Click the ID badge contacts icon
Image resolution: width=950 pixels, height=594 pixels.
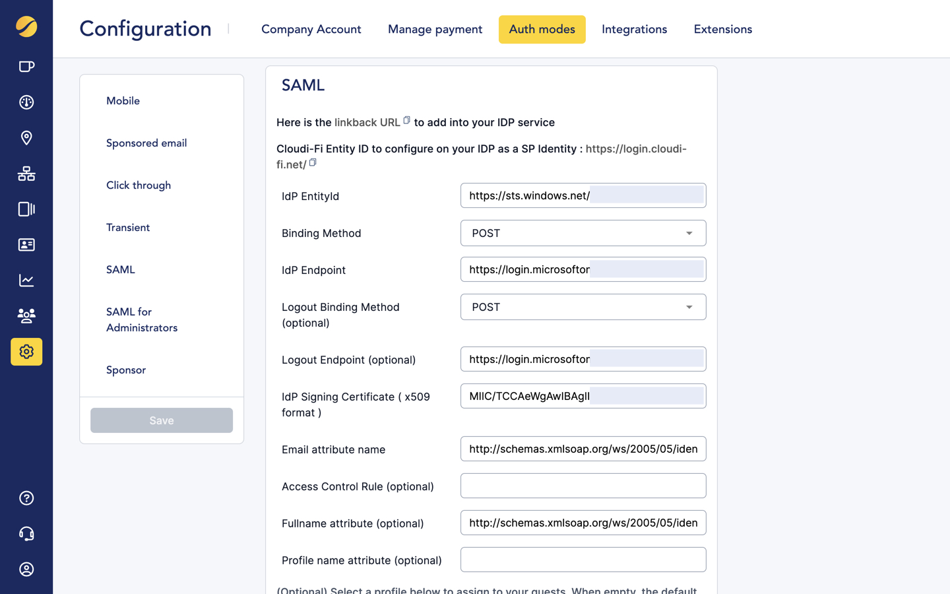click(26, 244)
